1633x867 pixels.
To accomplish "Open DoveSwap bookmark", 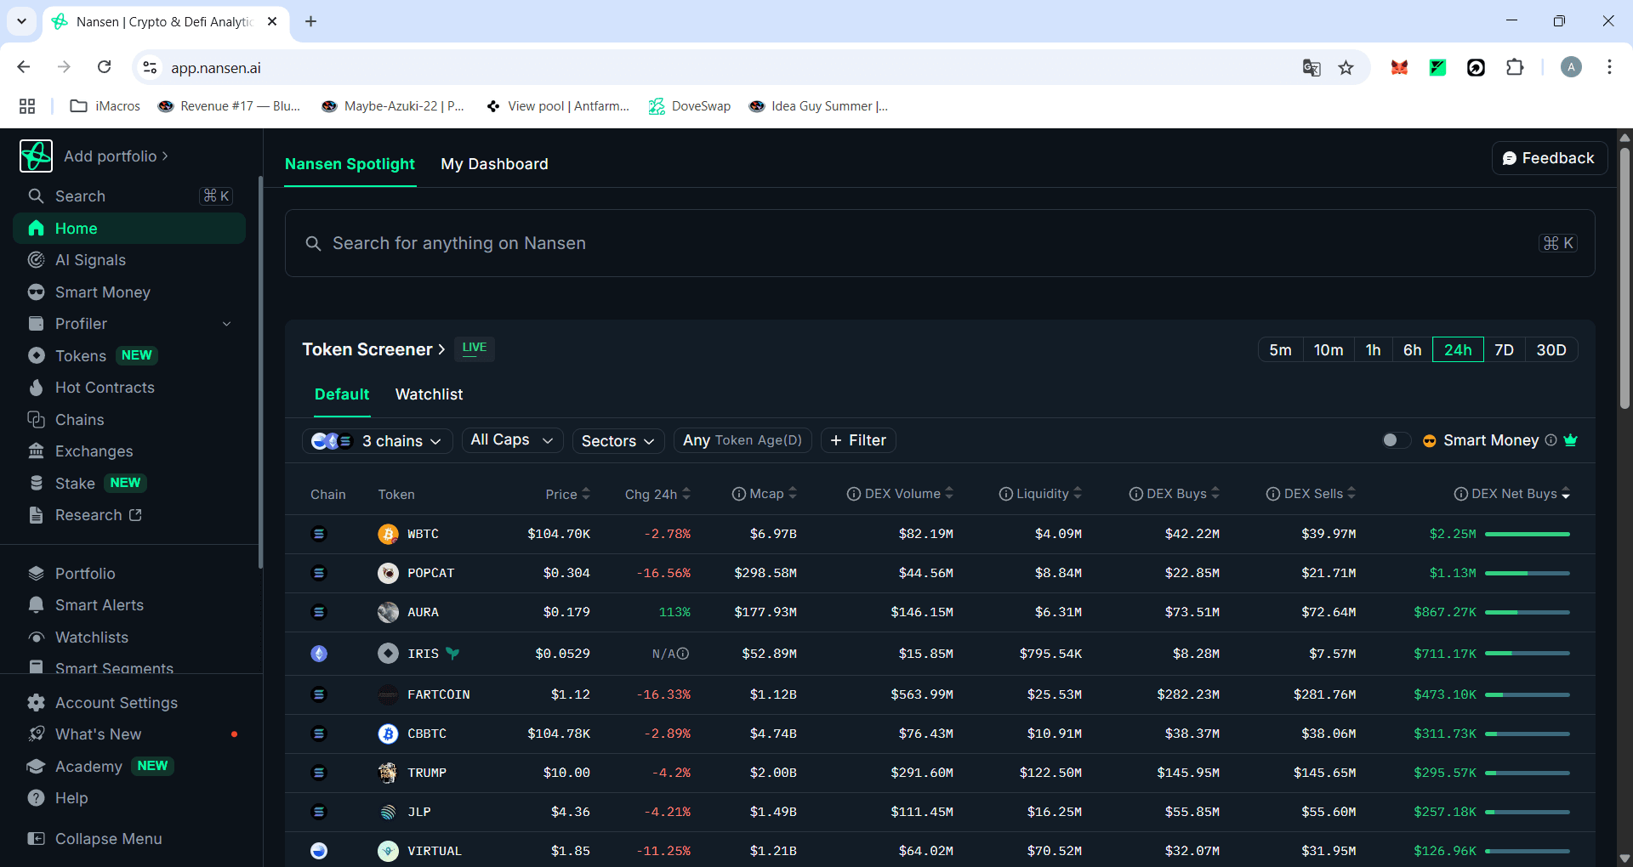I will (x=690, y=106).
